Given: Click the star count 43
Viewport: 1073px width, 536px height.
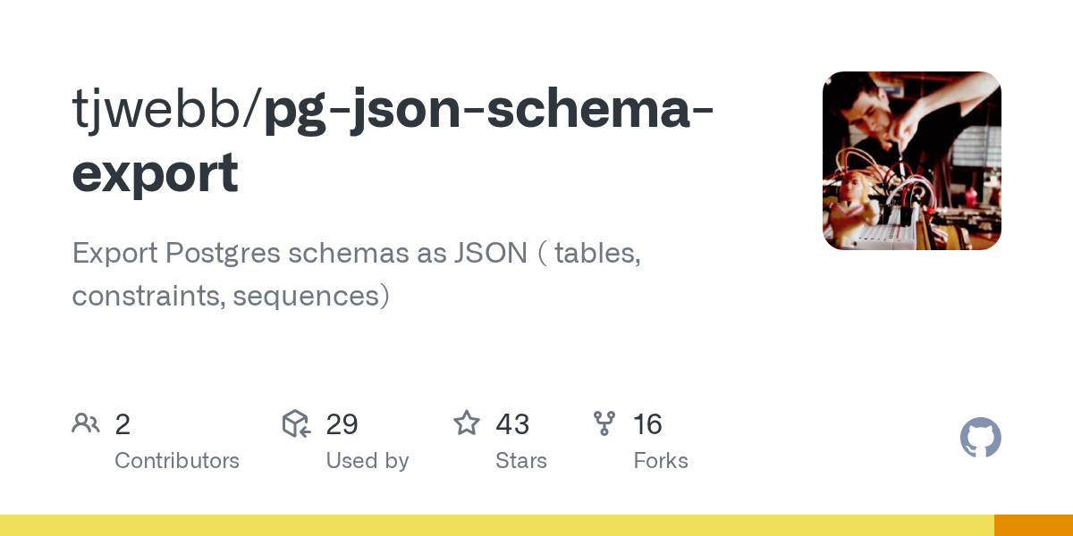Looking at the screenshot, I should pos(512,424).
